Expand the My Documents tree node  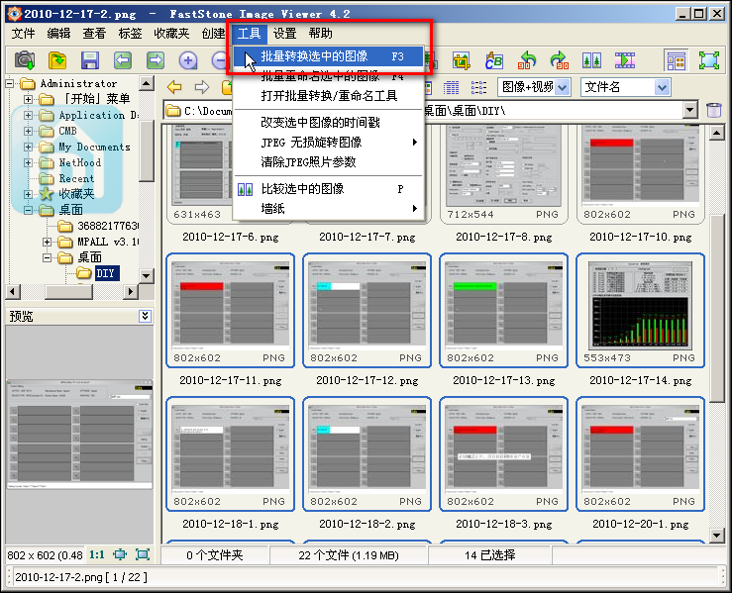(x=29, y=147)
